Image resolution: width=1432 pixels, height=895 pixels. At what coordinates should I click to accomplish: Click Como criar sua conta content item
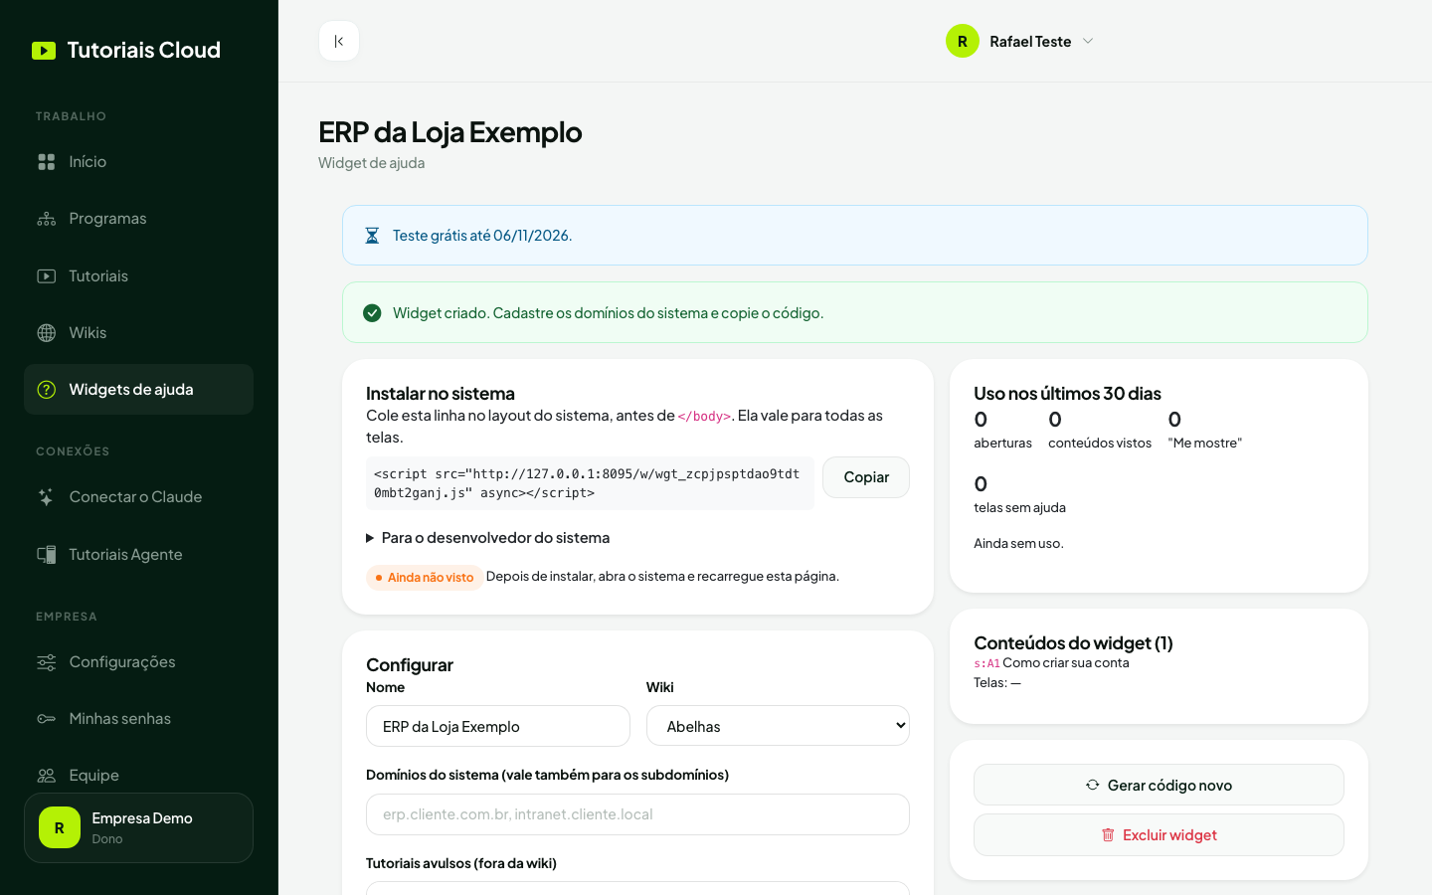(x=1066, y=663)
